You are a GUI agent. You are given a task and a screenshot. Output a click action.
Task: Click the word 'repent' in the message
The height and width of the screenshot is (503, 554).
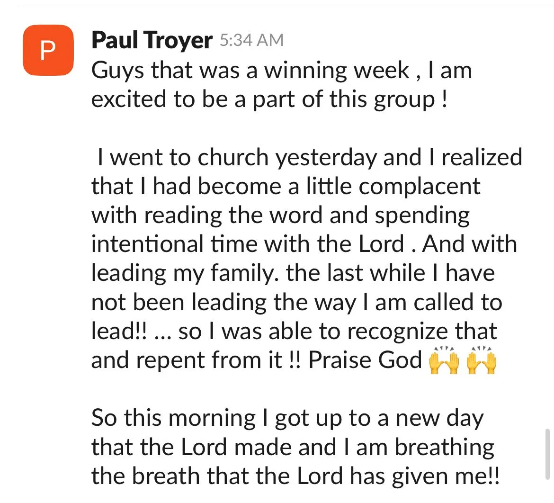(x=170, y=360)
